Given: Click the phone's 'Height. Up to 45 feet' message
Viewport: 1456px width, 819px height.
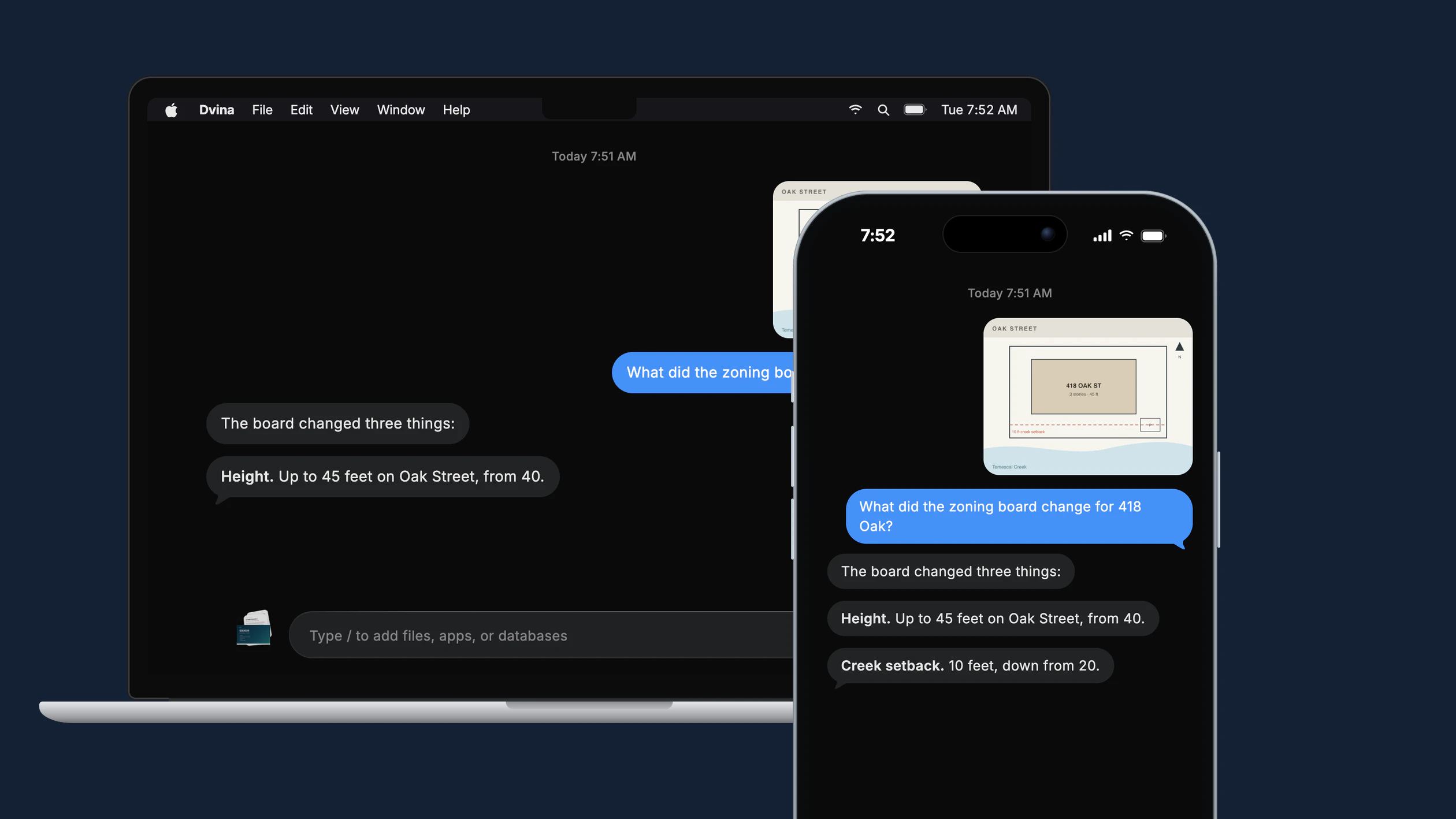Looking at the screenshot, I should tap(993, 619).
